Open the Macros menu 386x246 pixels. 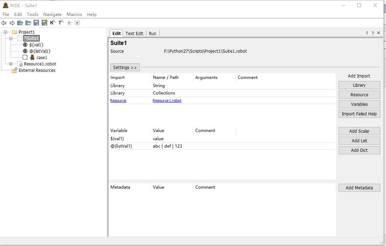[74, 14]
